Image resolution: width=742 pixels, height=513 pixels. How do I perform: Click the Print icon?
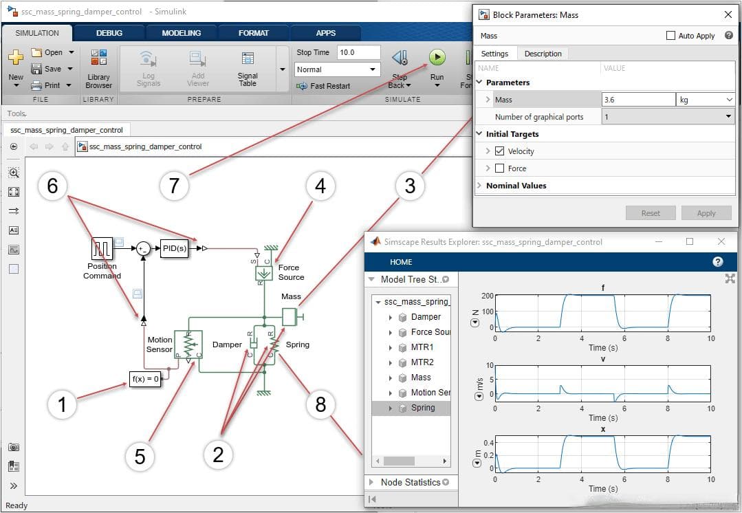[x=36, y=86]
